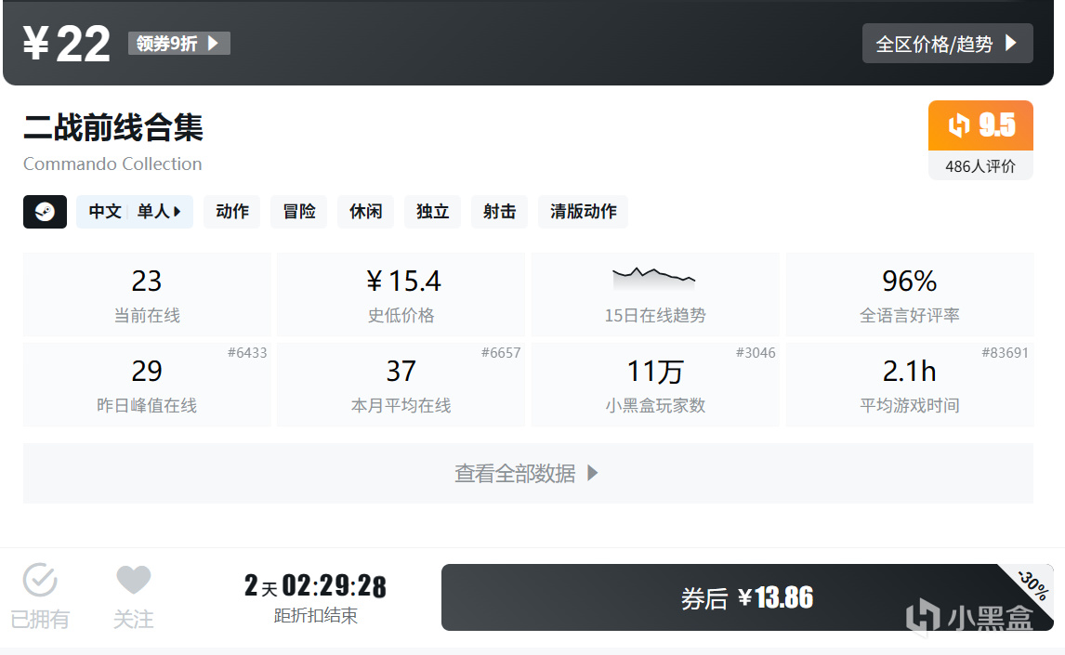Click the Commando Collection subtitle
This screenshot has height=655, width=1065.
[x=112, y=164]
